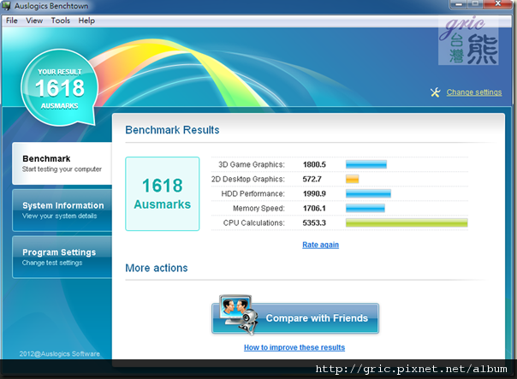Open the Help menu
Image resolution: width=517 pixels, height=379 pixels.
[86, 21]
